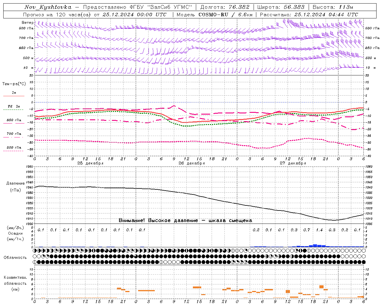Viewport: 381px width, 304px height.
Task: Click the 1060 tick on right pressure axis
Action: click(x=369, y=167)
